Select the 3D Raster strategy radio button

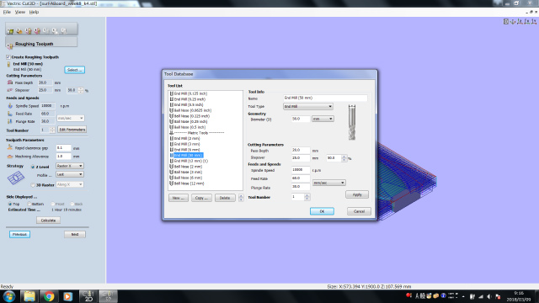33,185
